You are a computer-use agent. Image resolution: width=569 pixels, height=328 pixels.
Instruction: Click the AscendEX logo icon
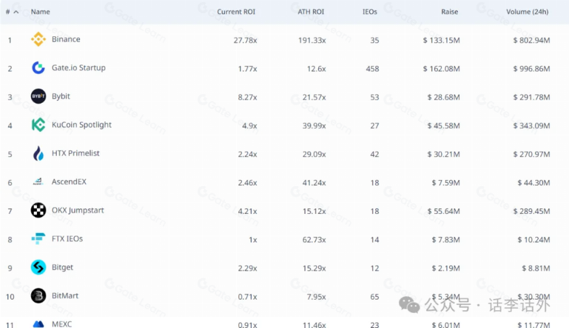pos(38,181)
